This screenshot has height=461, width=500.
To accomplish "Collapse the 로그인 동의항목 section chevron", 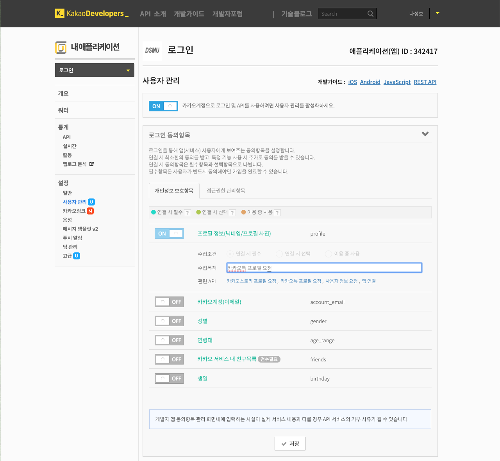I will tap(425, 134).
